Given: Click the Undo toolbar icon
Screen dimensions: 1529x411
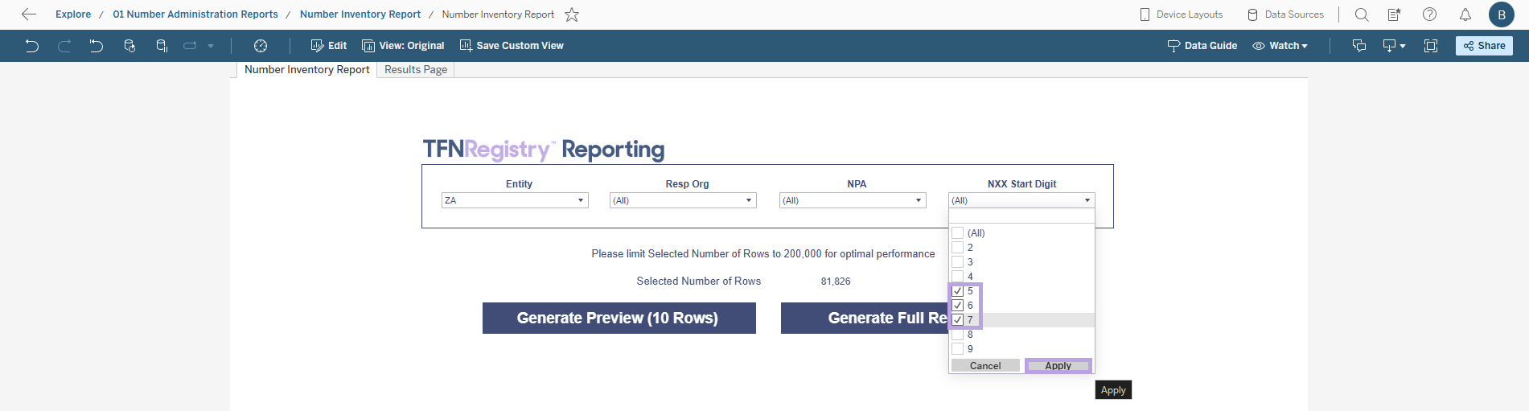Looking at the screenshot, I should point(32,46).
